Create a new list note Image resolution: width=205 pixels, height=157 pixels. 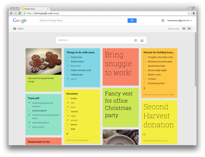(135, 40)
